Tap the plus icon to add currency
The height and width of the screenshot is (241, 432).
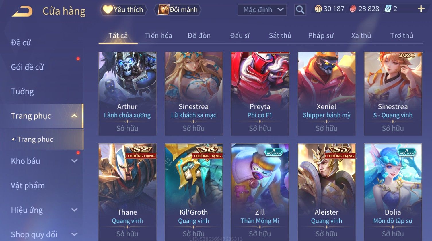point(421,9)
